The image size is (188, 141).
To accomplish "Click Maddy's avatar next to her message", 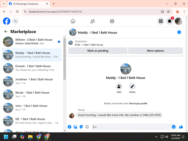I will 72,115.
